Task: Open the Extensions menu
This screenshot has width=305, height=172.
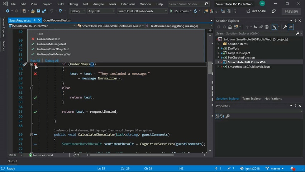Action: [128, 4]
